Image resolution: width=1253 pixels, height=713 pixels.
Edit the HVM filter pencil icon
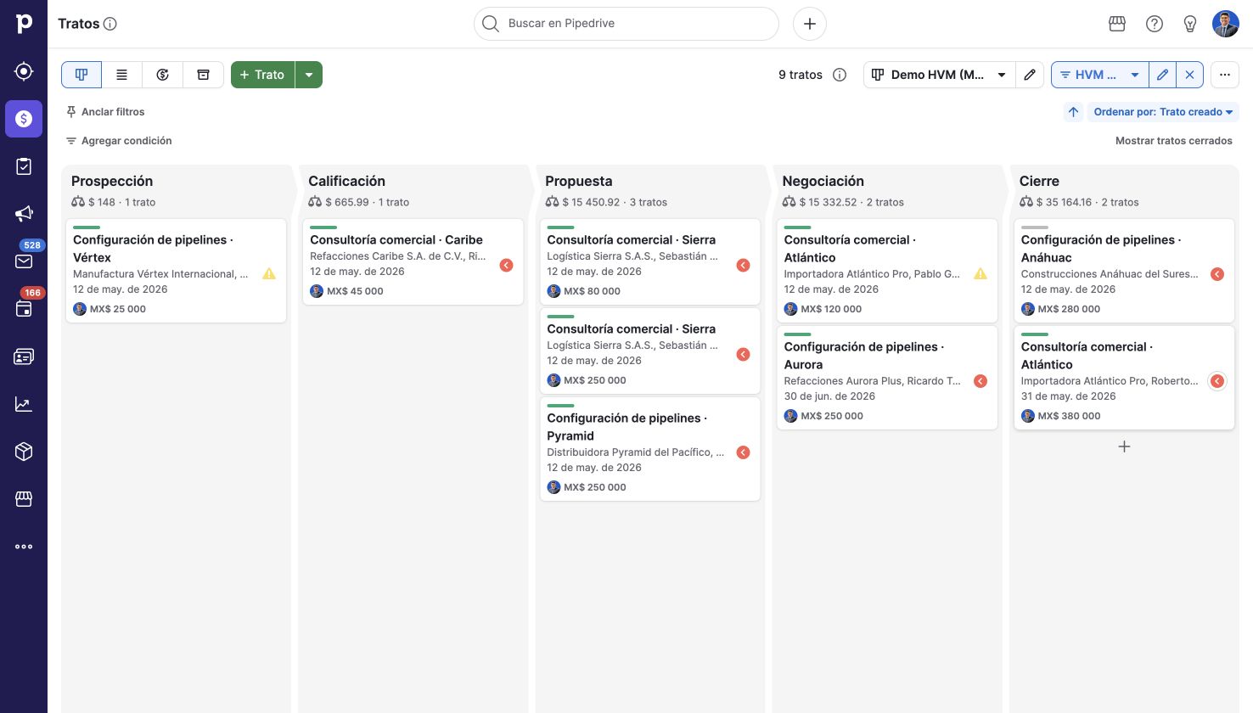[1163, 75]
